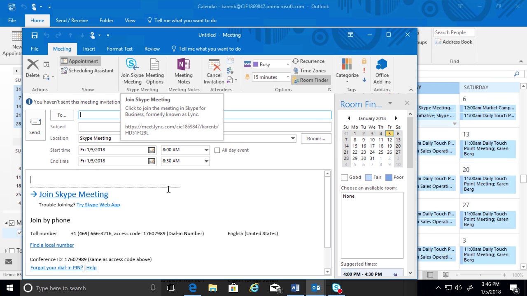Click Forgot your dial-in PIN link
This screenshot has width=527, height=296.
click(57, 268)
